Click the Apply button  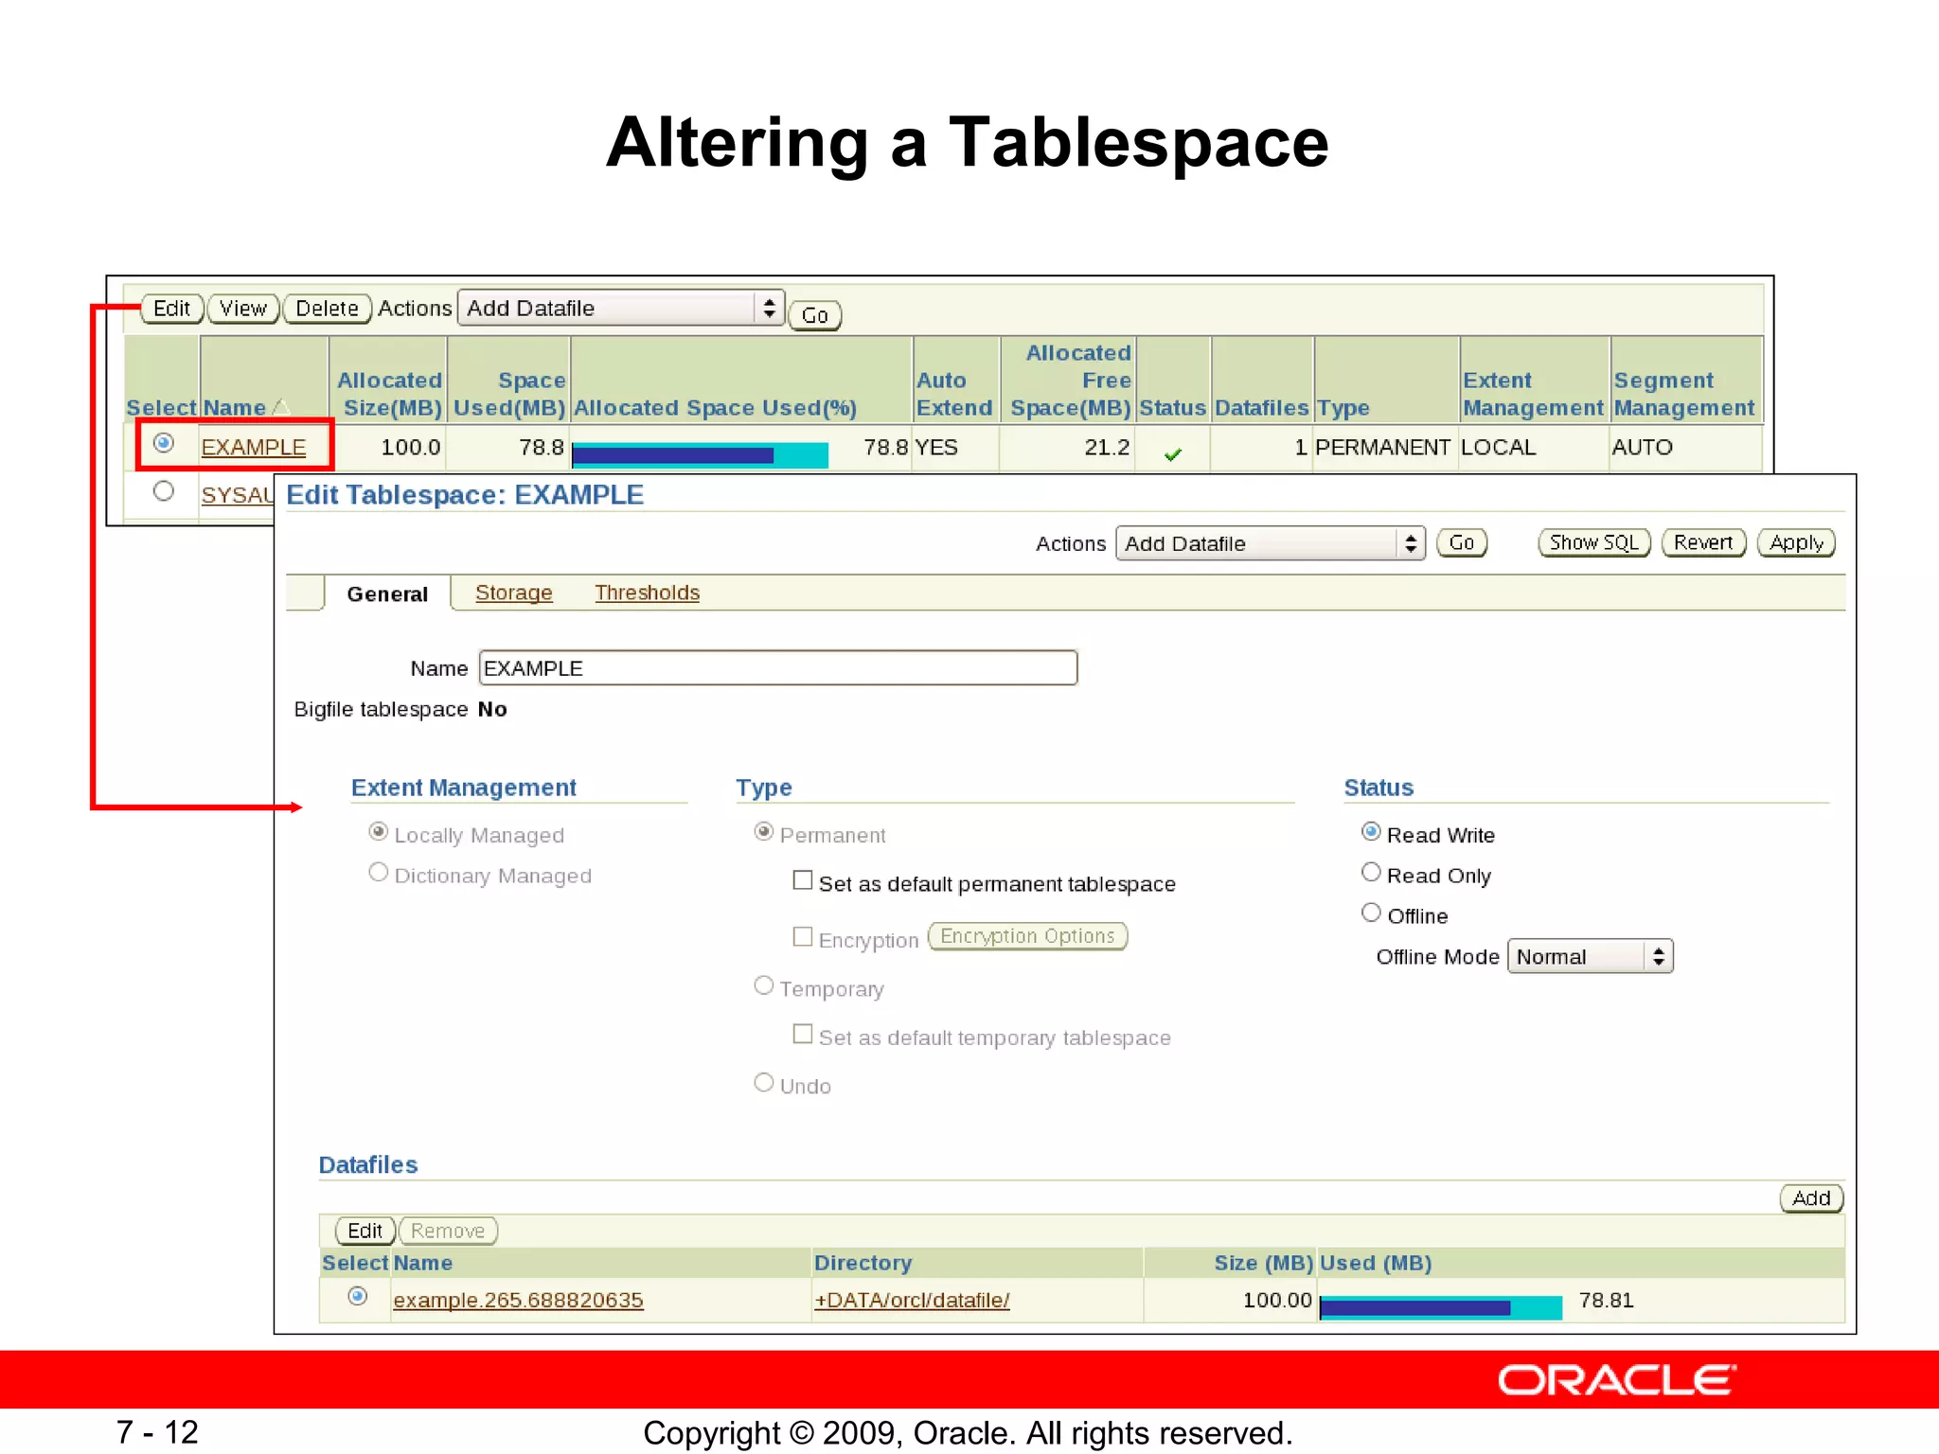point(1797,543)
